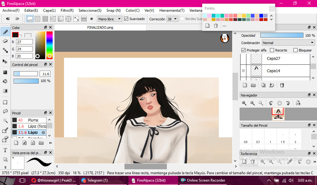
Task: Create new layer folder
Action: 253,85
